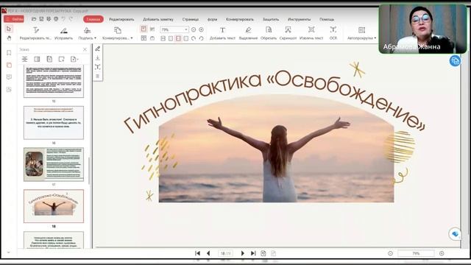471x265 pixels.
Task: Click the Редактировать текст tool
Action: [35, 33]
